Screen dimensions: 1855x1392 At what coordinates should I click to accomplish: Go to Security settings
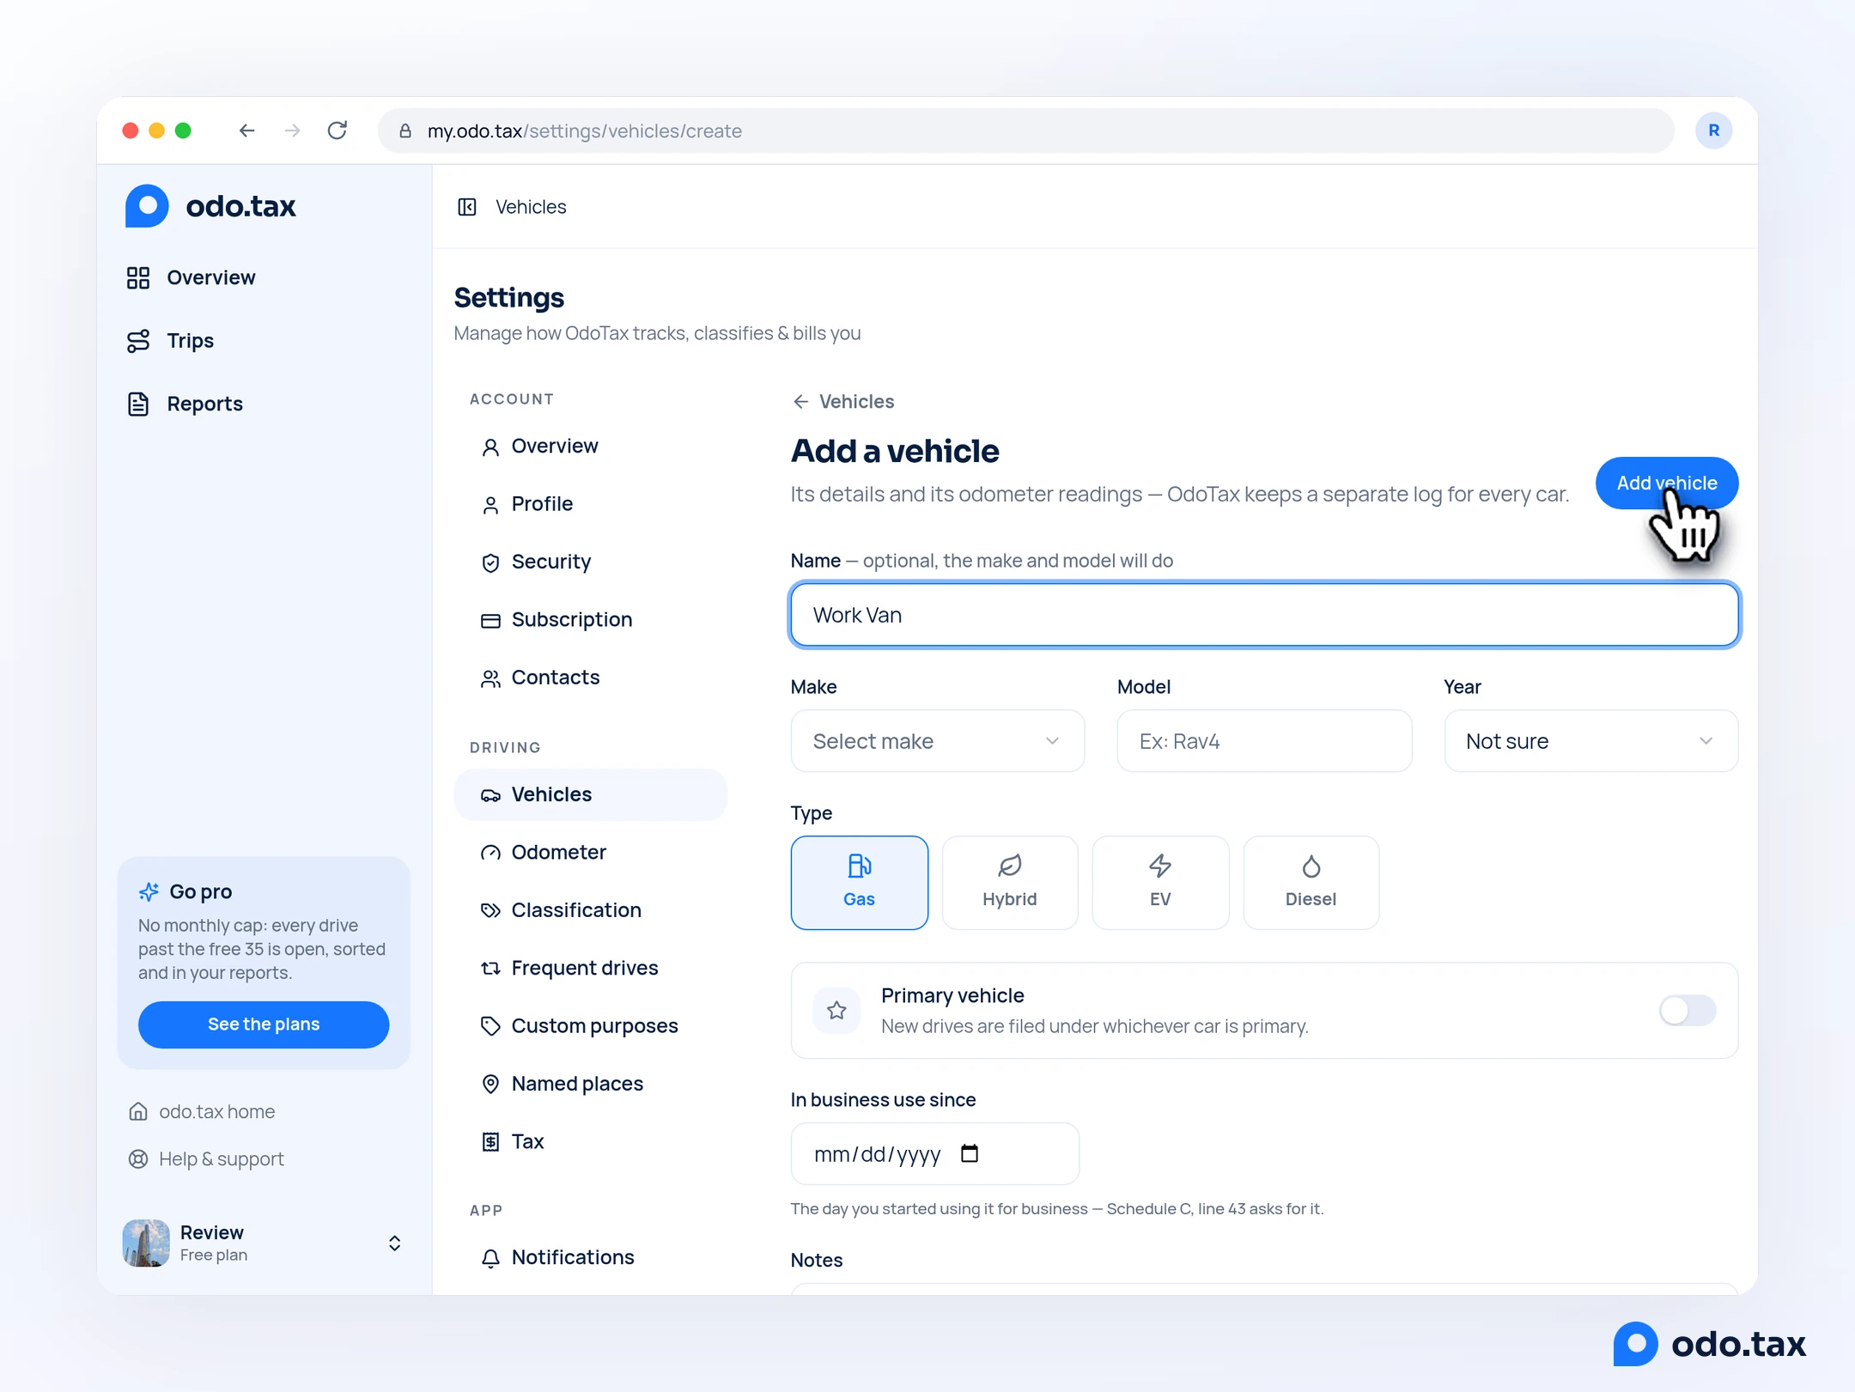point(590,562)
